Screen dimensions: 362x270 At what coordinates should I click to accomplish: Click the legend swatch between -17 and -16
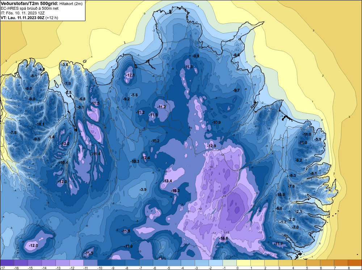tap(7, 263)
